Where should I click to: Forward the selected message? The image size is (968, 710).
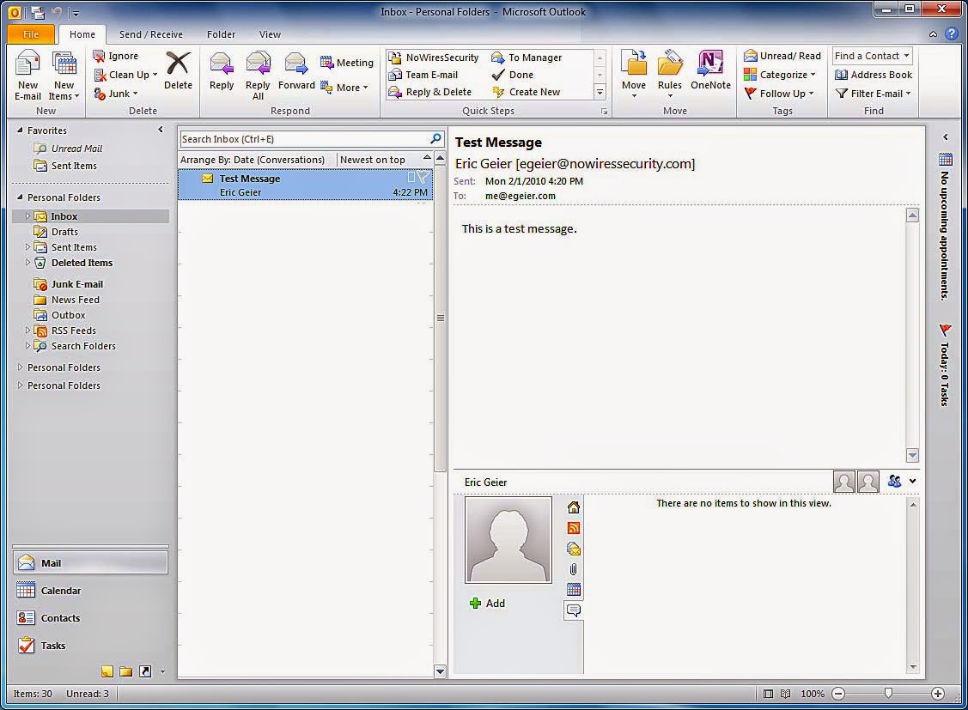coord(296,71)
